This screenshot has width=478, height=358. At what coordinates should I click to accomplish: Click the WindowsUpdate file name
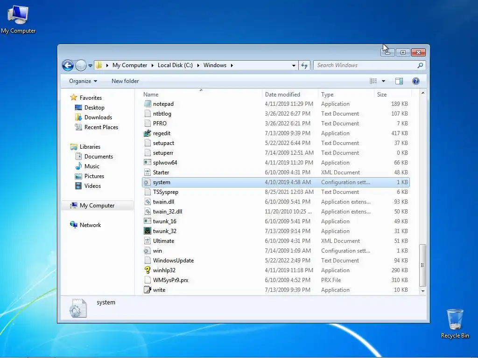[174, 260]
